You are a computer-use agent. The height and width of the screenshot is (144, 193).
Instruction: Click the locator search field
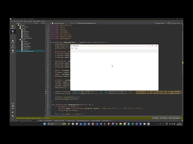[28, 121]
